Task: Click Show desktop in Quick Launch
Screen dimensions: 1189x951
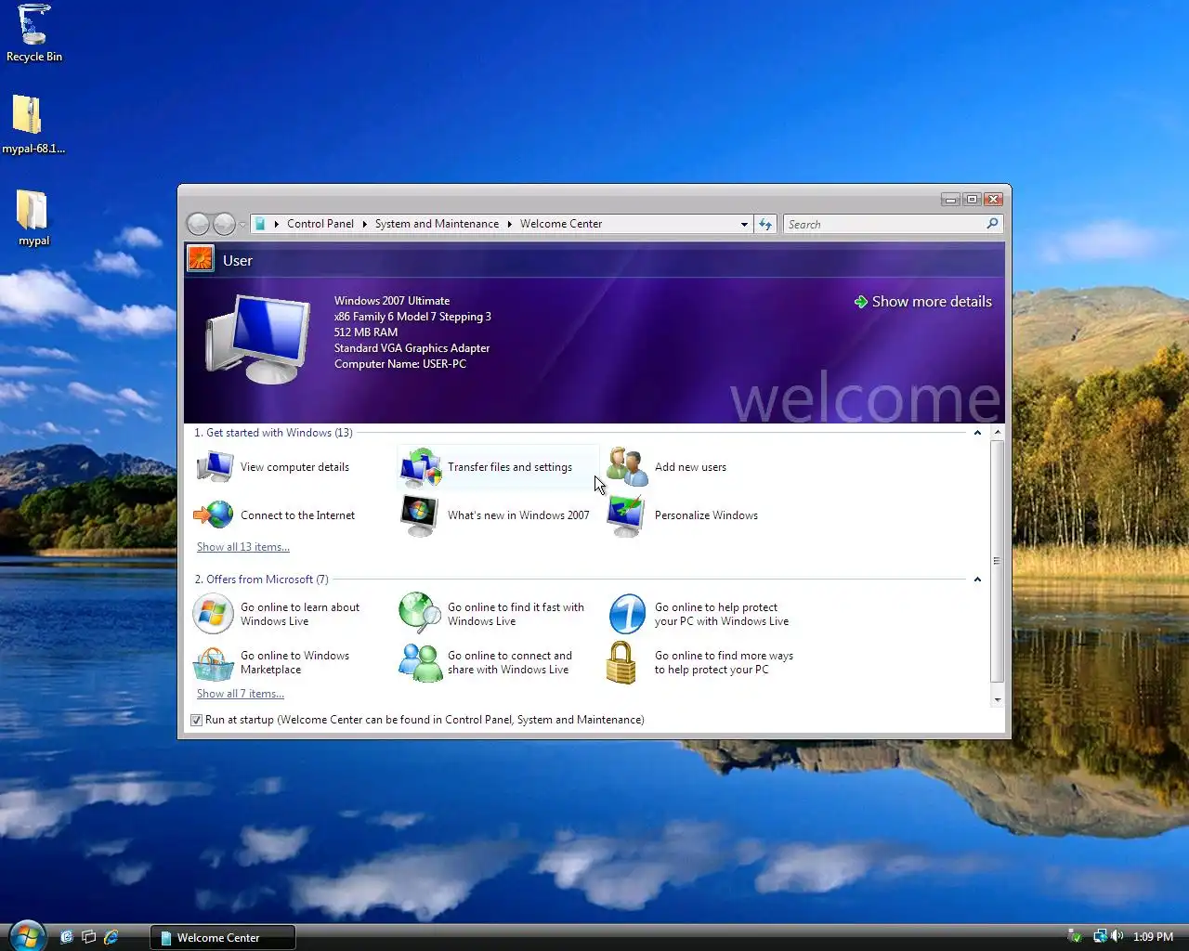Action: pyautogui.click(x=67, y=937)
